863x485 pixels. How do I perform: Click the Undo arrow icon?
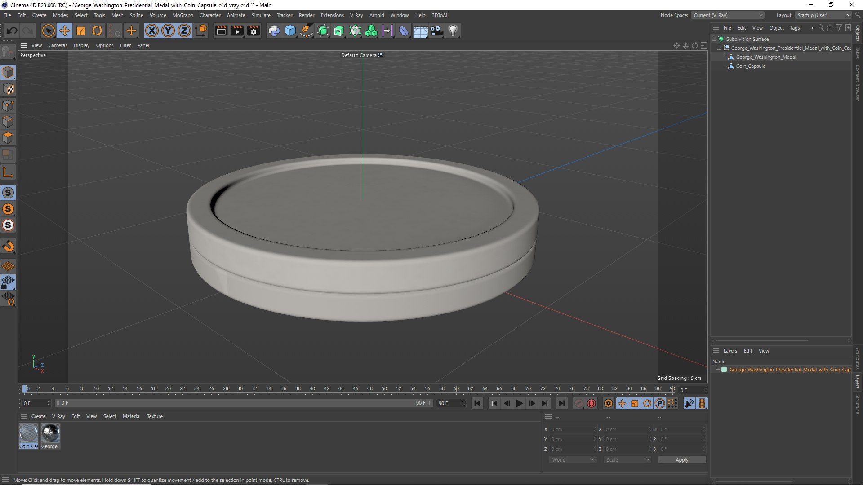[x=12, y=31]
